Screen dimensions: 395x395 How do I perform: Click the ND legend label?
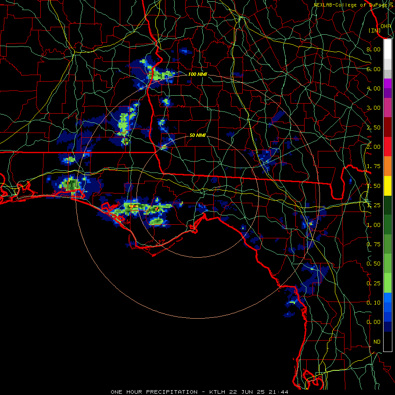point(377,342)
